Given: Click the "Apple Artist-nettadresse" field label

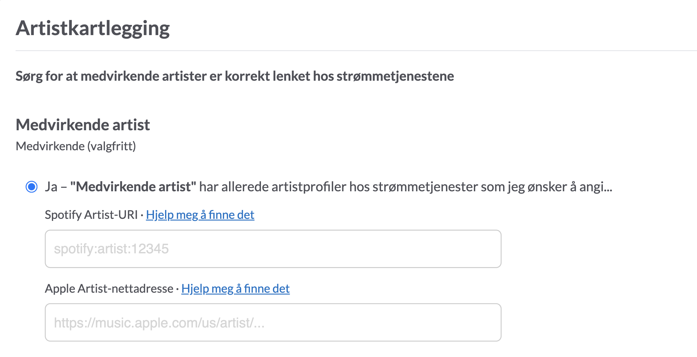Looking at the screenshot, I should tap(109, 289).
